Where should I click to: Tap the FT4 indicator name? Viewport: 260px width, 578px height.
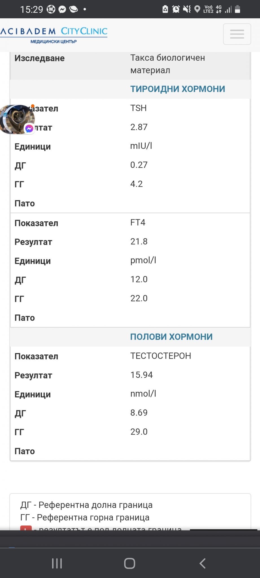click(x=138, y=222)
